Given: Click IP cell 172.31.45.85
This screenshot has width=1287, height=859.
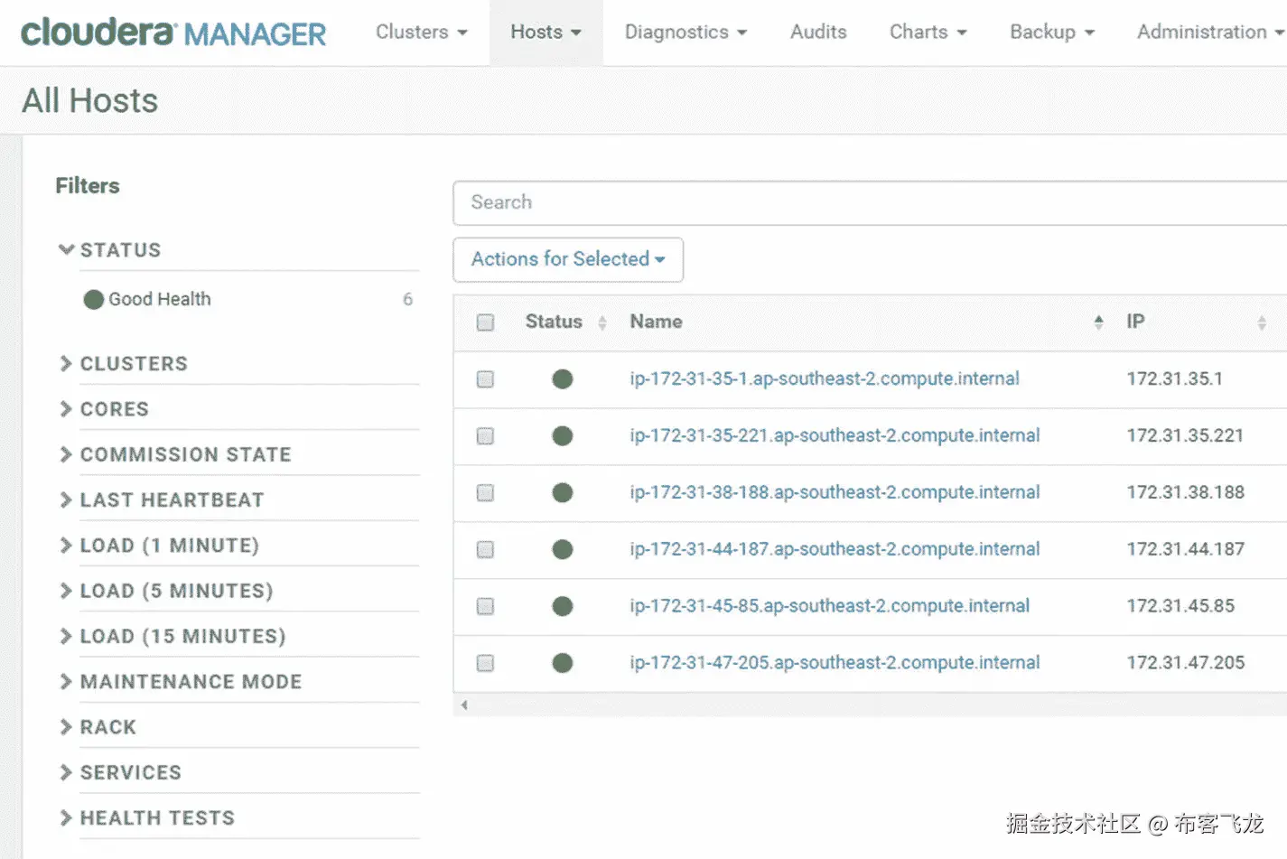Looking at the screenshot, I should click(x=1180, y=606).
